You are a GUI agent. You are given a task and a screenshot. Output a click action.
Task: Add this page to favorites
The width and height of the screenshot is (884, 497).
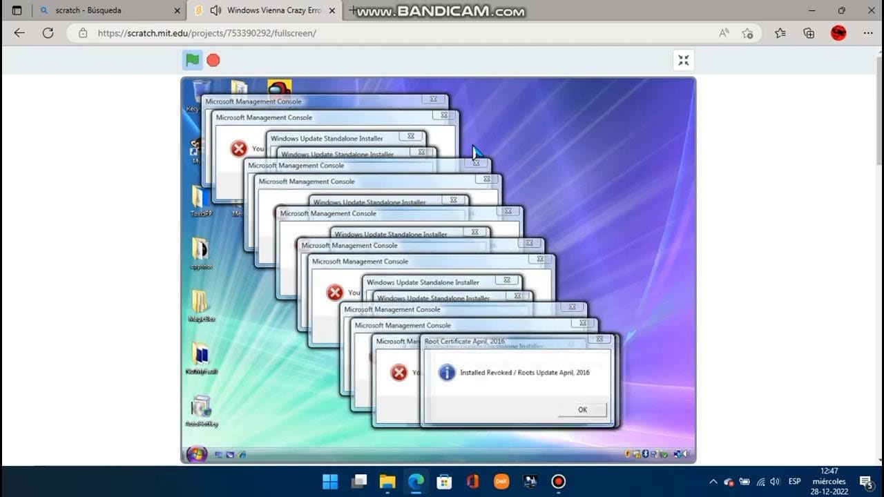[747, 33]
